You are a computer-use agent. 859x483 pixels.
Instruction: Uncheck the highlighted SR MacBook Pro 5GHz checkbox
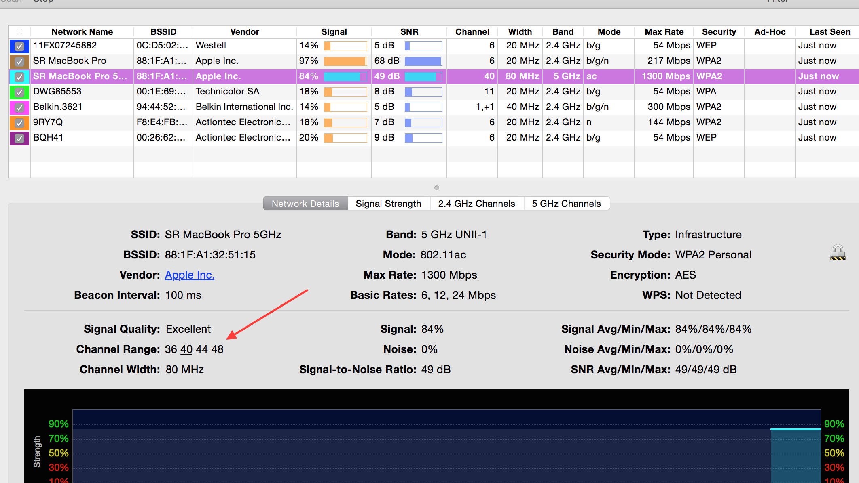click(19, 77)
